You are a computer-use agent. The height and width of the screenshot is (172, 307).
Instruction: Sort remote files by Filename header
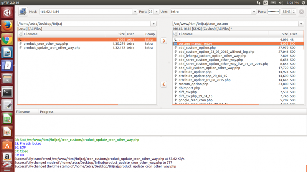(223, 34)
